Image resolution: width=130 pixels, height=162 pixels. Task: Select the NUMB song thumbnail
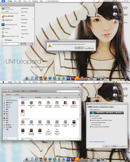[x=40, y=130]
